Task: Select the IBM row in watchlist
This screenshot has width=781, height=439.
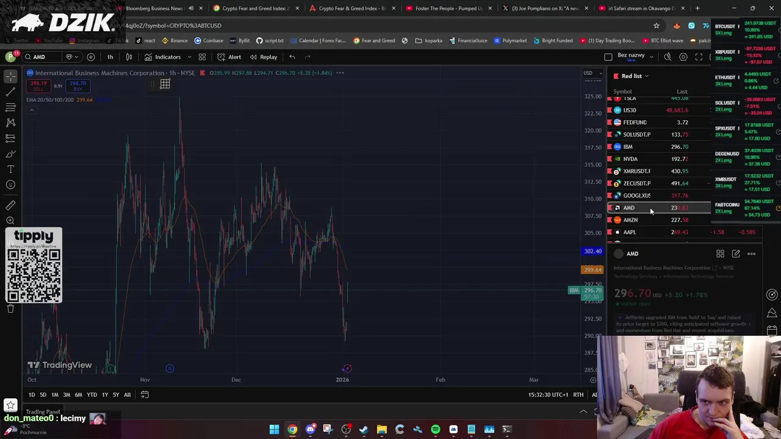Action: click(x=659, y=146)
